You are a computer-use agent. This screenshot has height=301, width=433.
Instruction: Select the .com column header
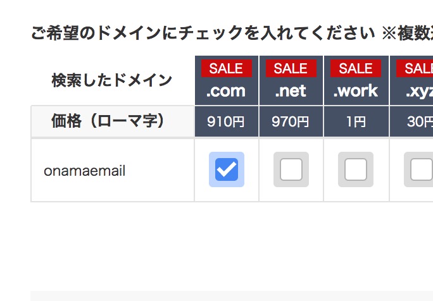(x=226, y=91)
